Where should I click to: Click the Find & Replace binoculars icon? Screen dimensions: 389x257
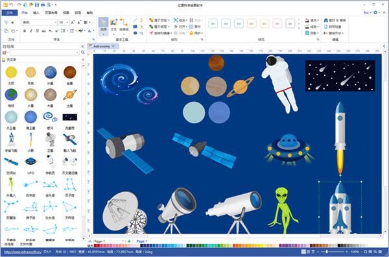point(326,20)
